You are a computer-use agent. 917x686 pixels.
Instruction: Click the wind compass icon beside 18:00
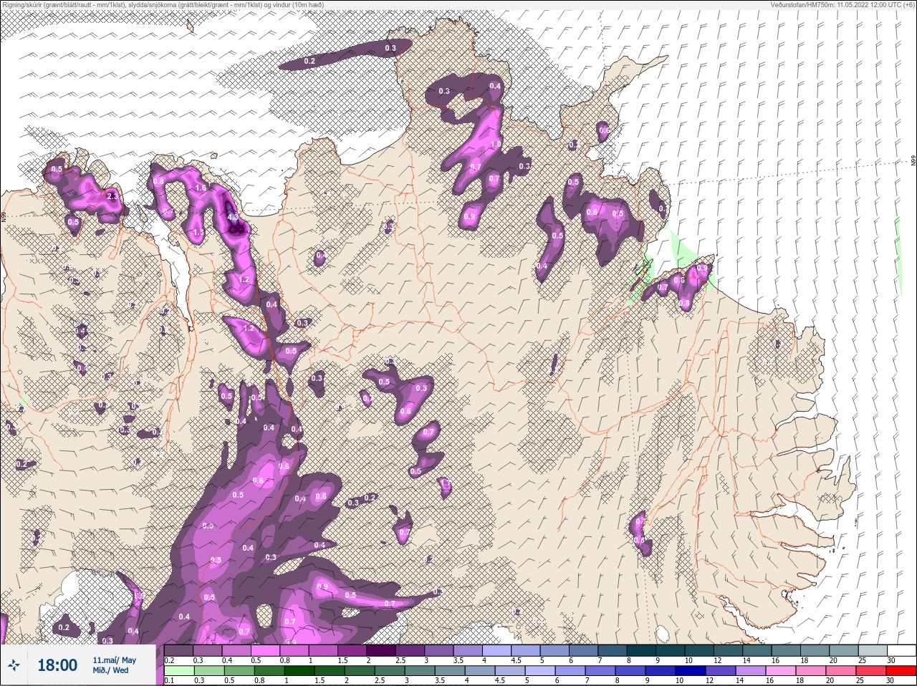(14, 665)
